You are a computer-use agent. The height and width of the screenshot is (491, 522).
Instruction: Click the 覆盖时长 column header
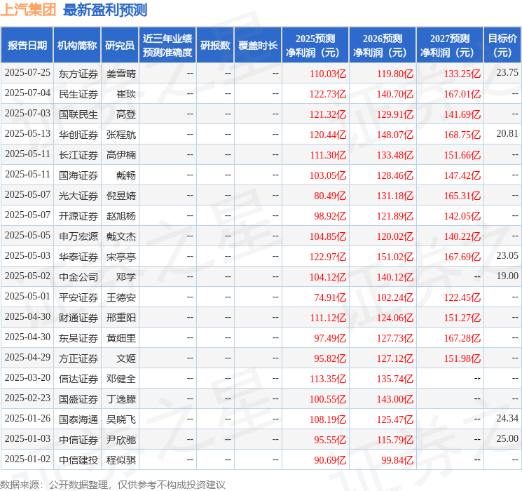click(x=258, y=46)
